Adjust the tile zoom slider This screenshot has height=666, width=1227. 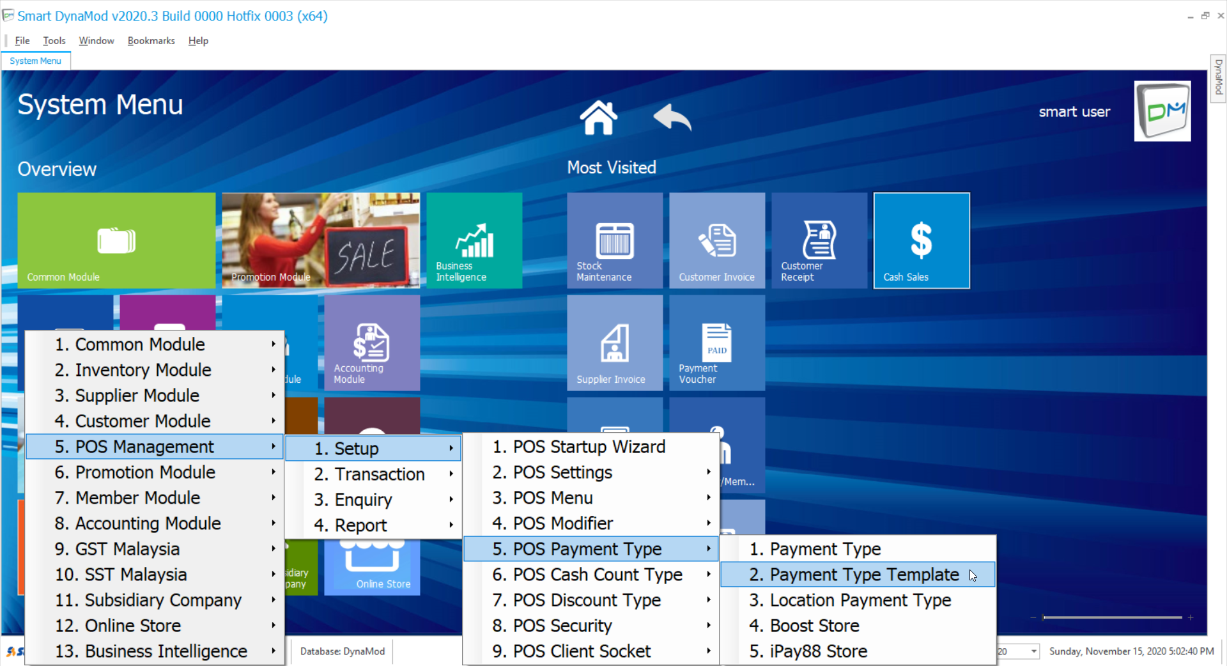(x=1112, y=617)
